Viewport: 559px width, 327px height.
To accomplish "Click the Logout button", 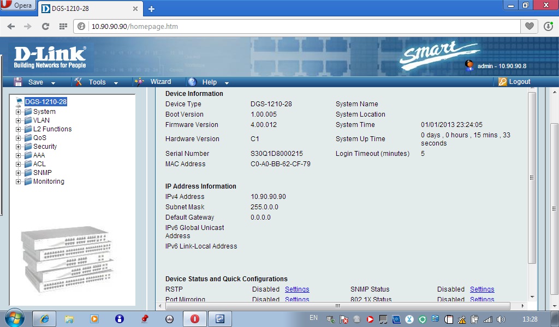I will click(x=514, y=82).
